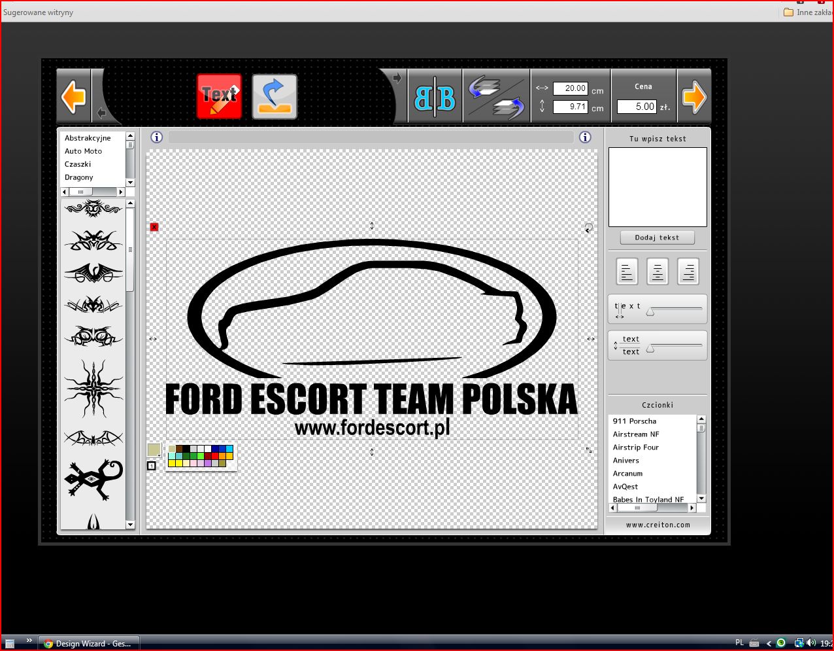Viewport: 834px width, 651px height.
Task: Select center text alignment
Action: click(658, 272)
